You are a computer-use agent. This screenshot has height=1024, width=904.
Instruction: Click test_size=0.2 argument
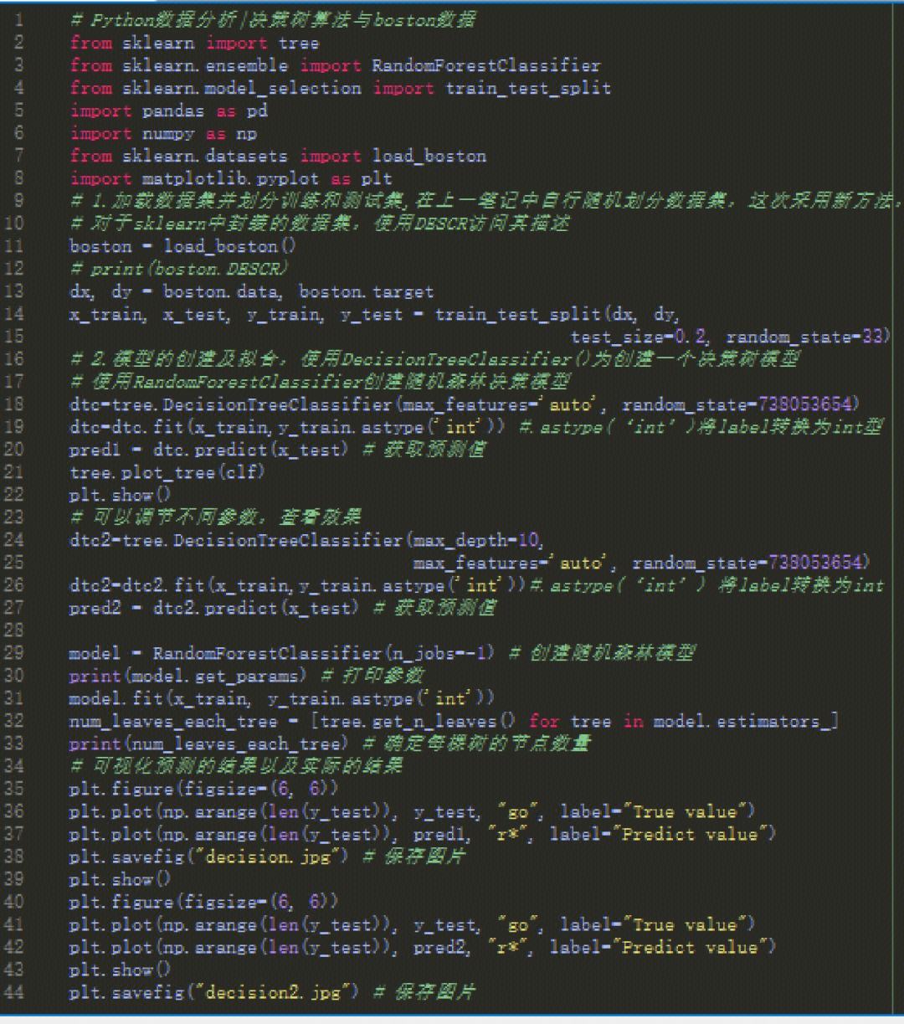639,337
